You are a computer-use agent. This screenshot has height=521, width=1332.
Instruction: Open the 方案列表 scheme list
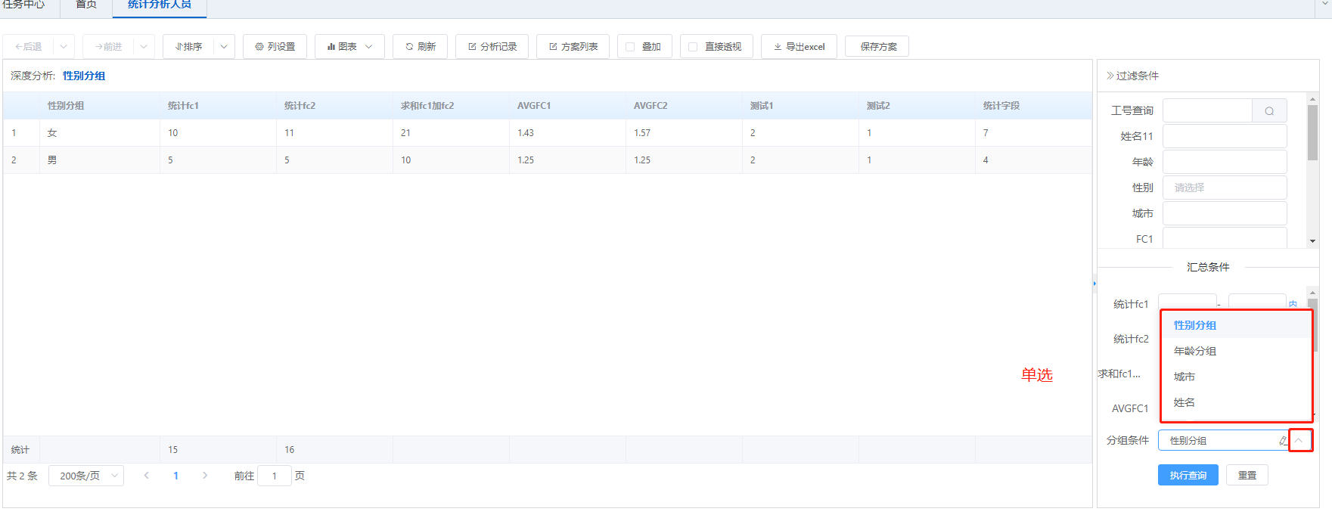click(573, 47)
